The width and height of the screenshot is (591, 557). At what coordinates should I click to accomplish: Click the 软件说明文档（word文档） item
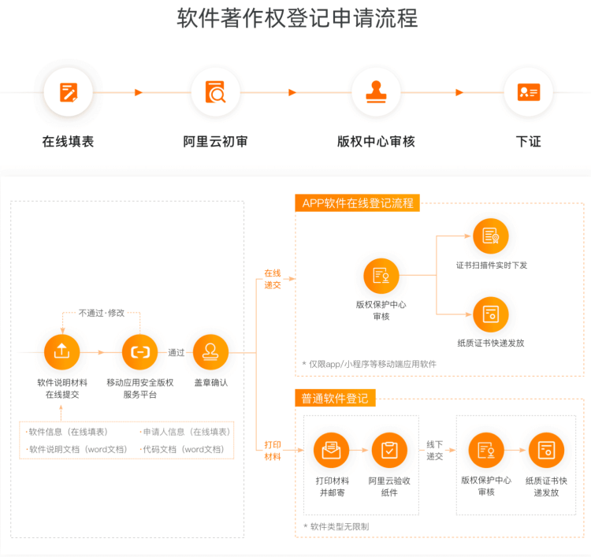pos(76,449)
